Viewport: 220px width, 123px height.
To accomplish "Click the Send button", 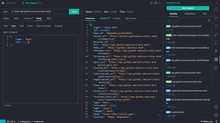I will pos(74,12).
